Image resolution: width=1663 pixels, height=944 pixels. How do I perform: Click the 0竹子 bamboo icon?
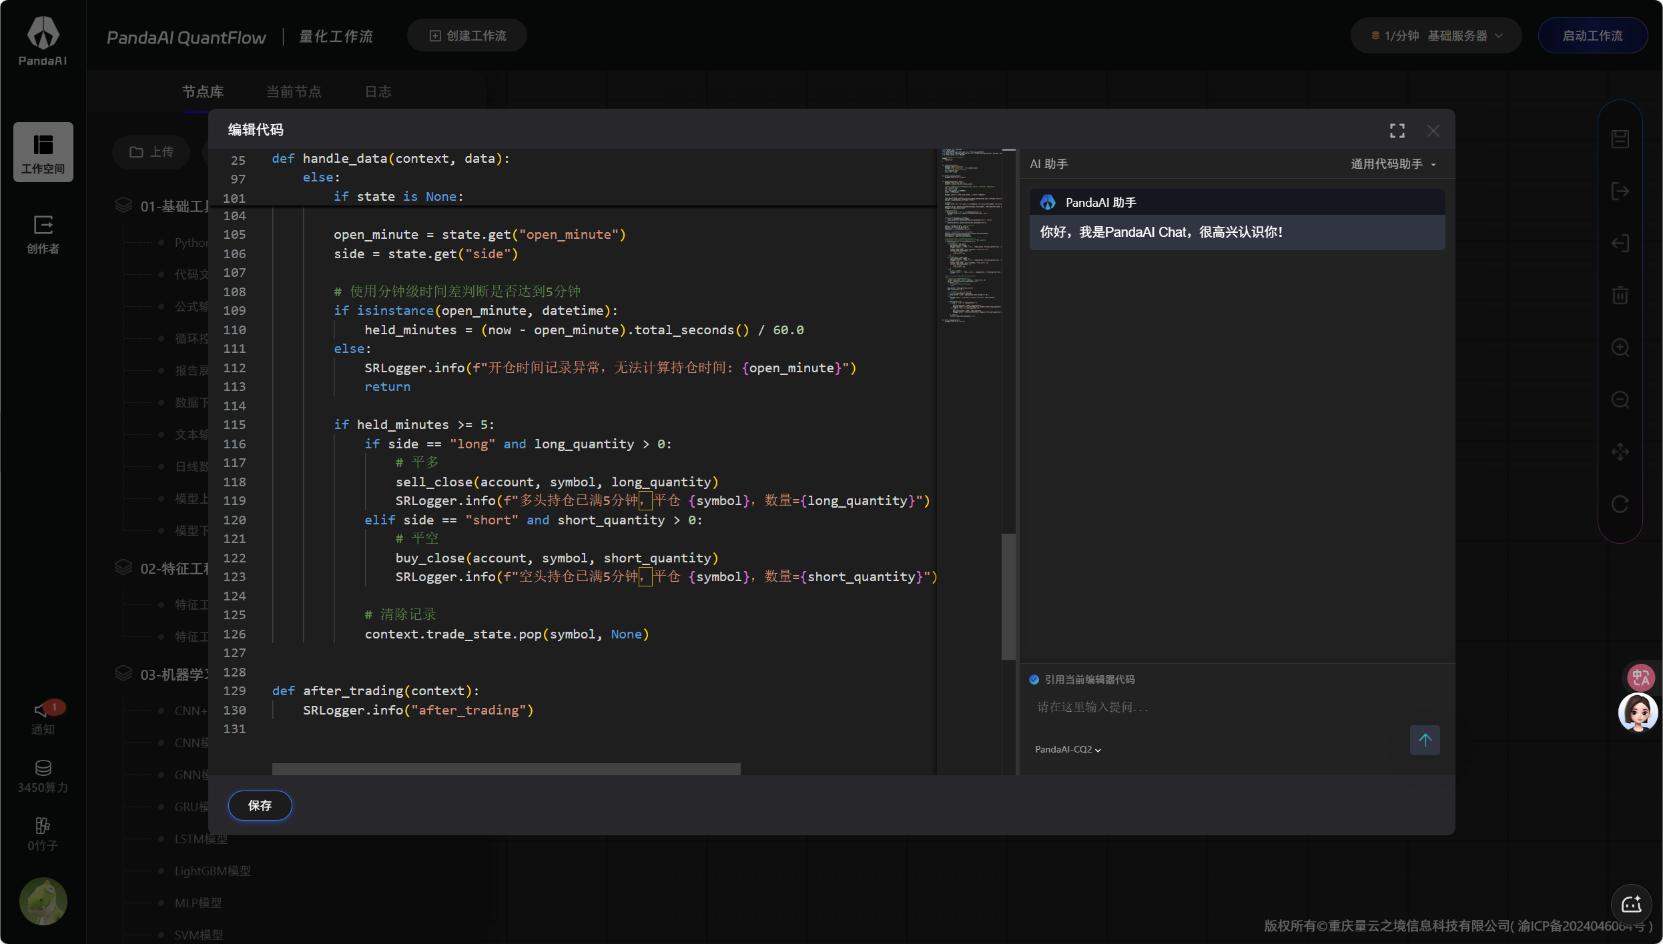[x=43, y=834]
